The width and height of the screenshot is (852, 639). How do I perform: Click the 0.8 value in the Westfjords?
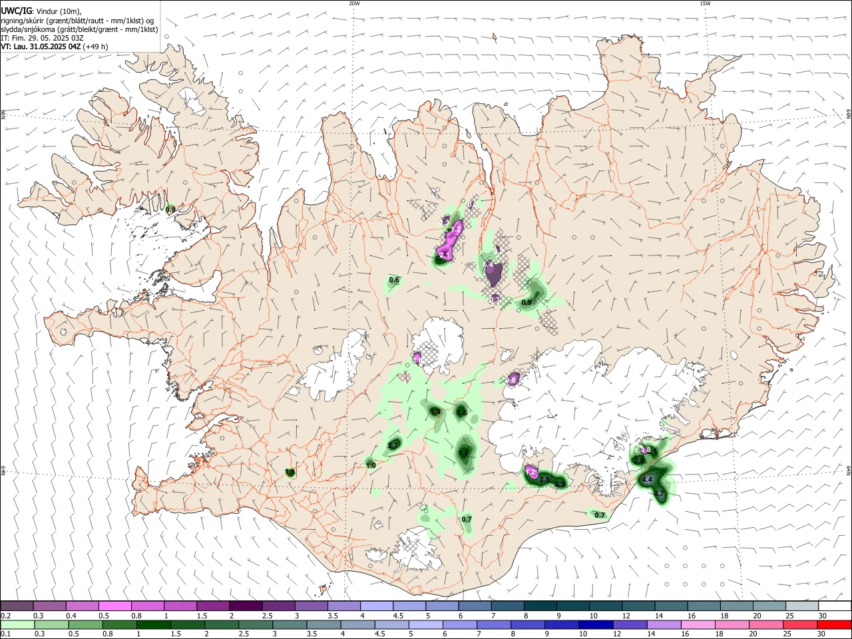(x=170, y=210)
